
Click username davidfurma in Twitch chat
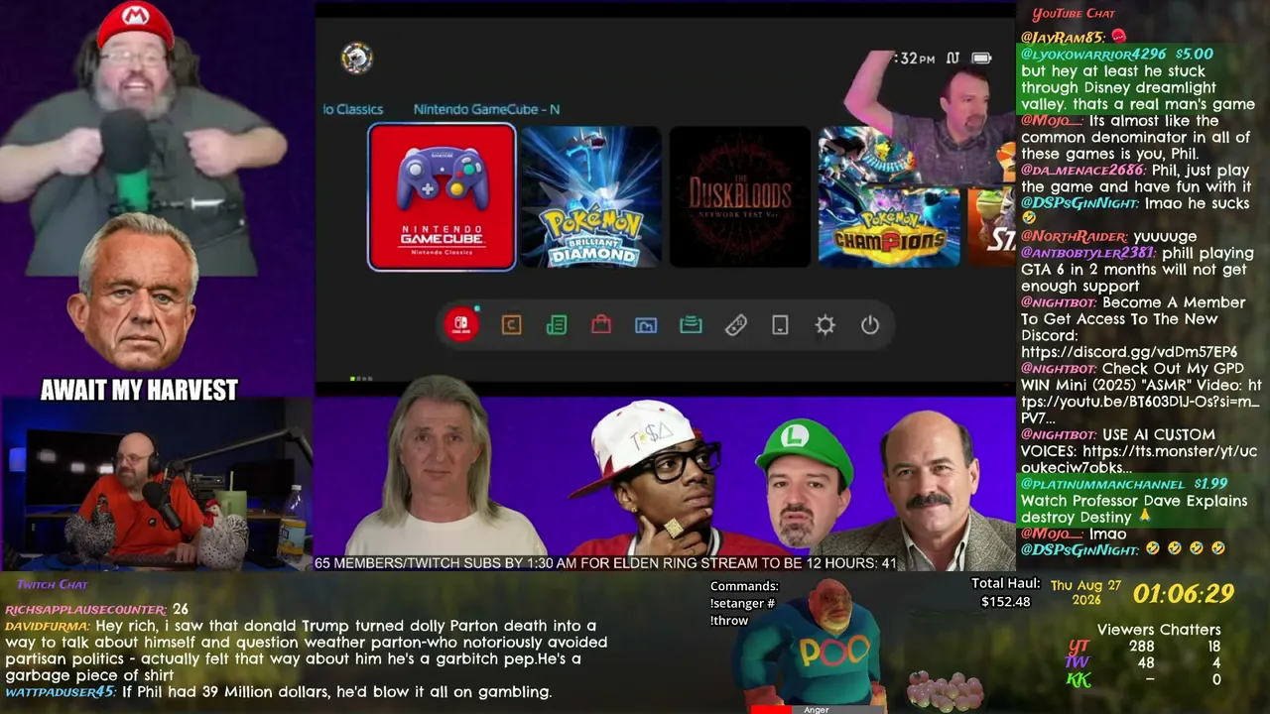[x=48, y=626]
